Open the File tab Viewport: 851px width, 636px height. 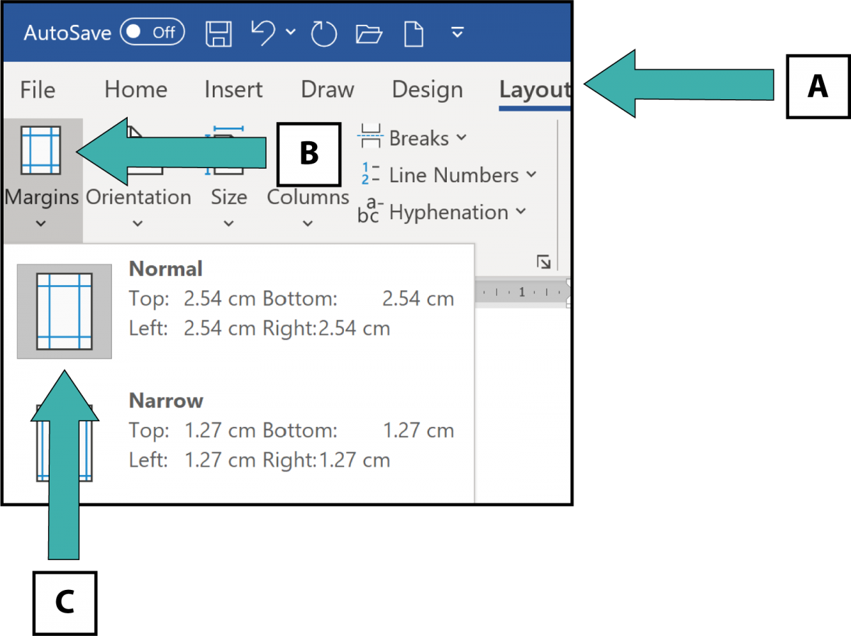[38, 90]
